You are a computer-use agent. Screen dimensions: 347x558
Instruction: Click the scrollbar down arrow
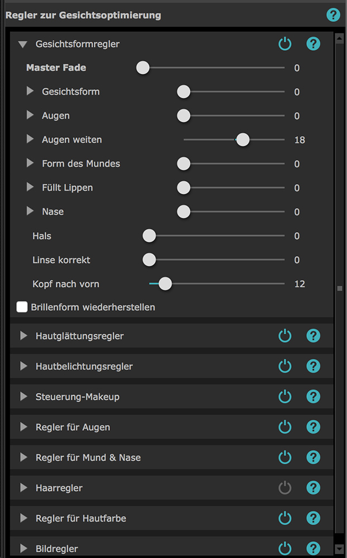[x=340, y=549]
